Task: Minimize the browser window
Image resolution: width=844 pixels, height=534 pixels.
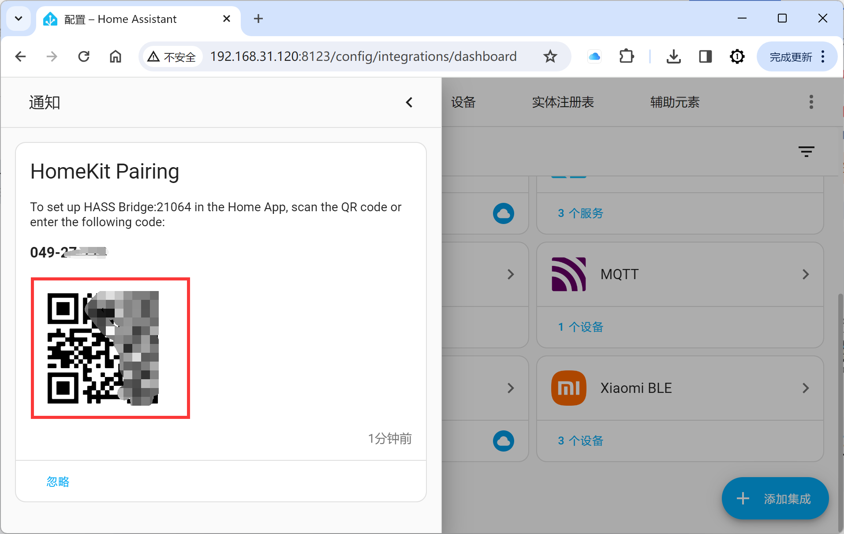Action: 742,19
